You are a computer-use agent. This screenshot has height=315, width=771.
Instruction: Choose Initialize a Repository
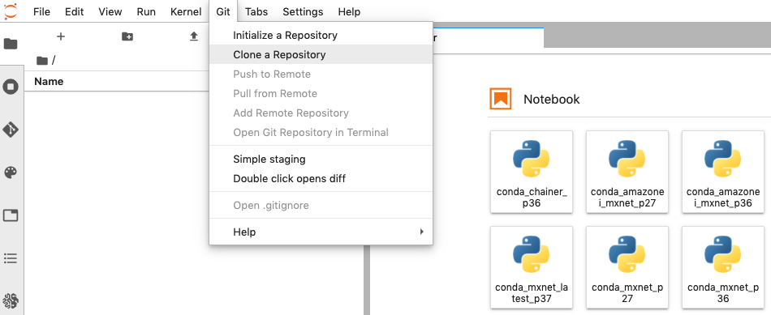coord(321,36)
